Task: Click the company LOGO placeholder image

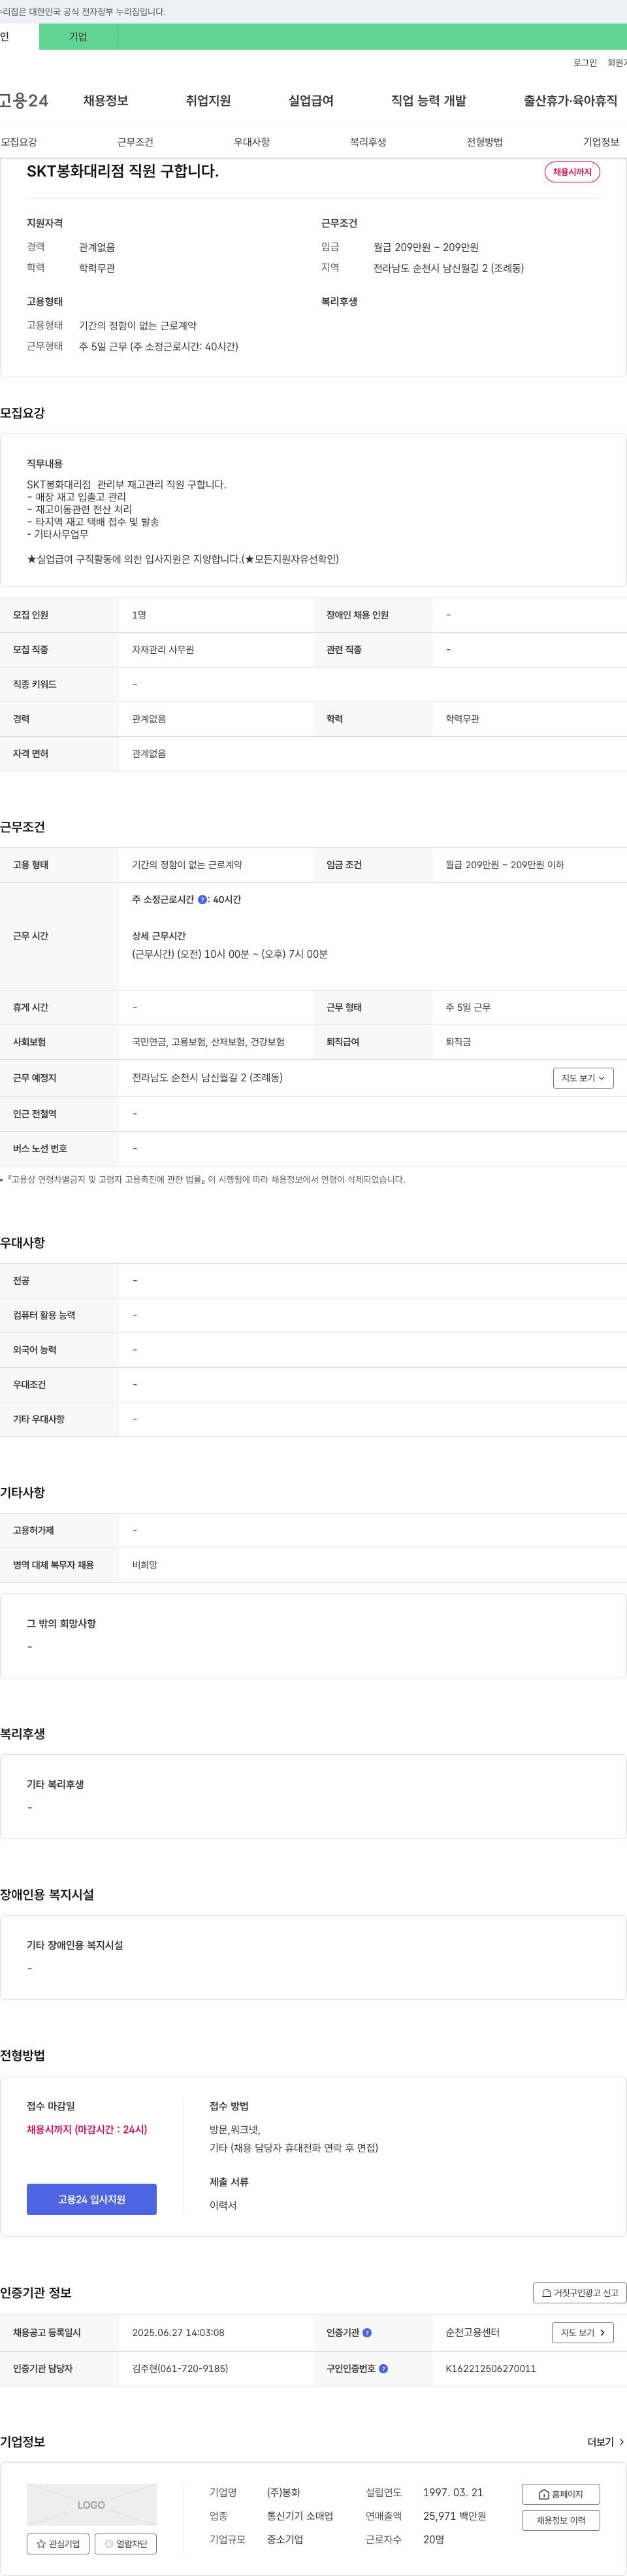Action: click(92, 2504)
